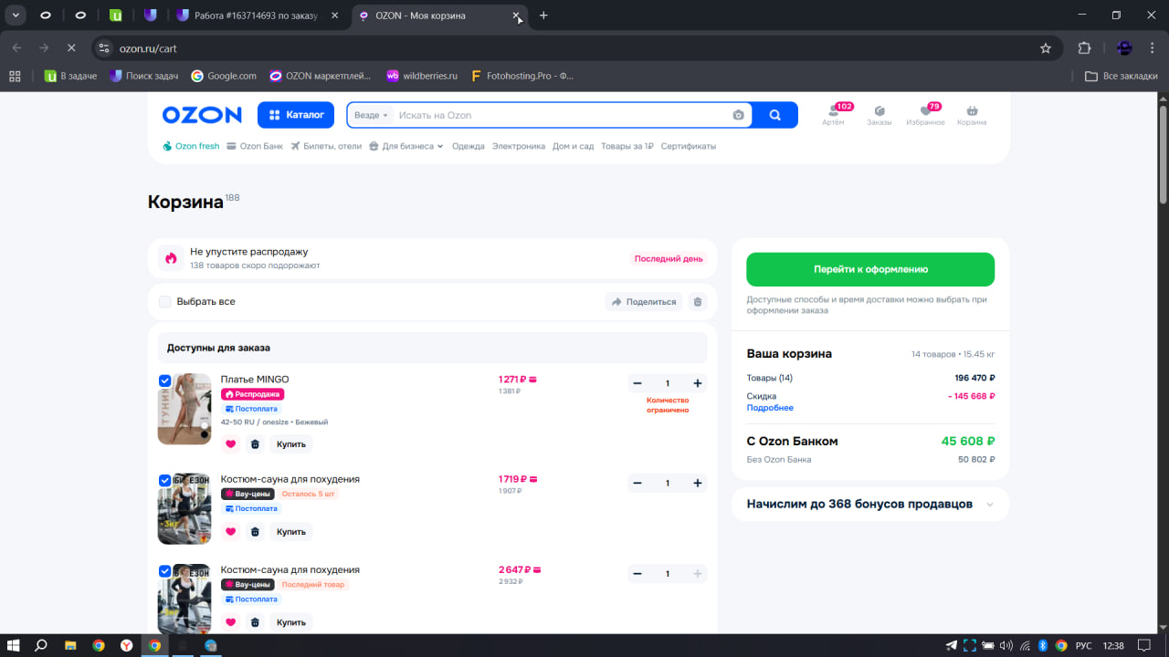Screen dimensions: 1169x657
Task: Increase 1 719 ₽ Костюм-сауна quantity
Action: pos(698,483)
